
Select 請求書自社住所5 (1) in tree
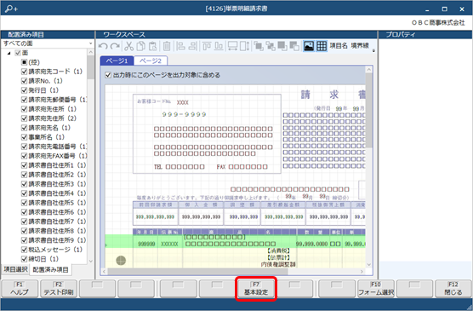click(57, 203)
